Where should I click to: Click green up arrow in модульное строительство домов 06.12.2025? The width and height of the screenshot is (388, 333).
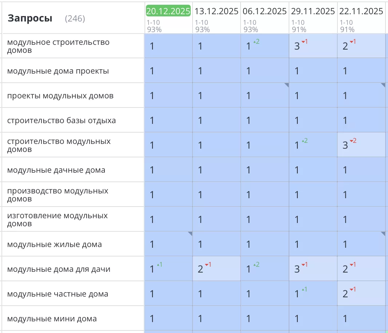pyautogui.click(x=257, y=42)
